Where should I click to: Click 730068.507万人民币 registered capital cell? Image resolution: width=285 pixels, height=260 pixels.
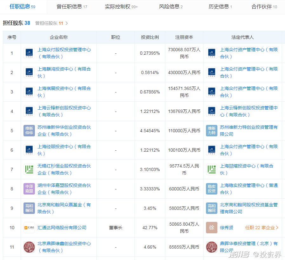(184, 53)
